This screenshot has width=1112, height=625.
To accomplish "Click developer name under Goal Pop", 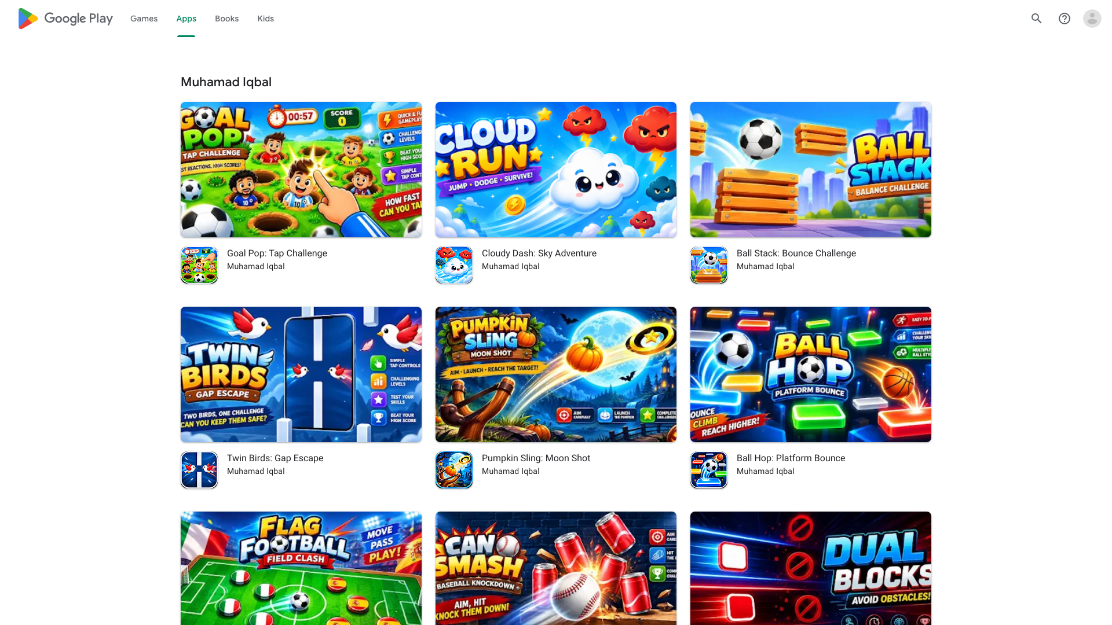I will point(256,267).
